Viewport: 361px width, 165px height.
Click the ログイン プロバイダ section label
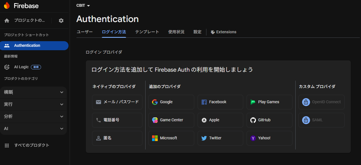104,52
